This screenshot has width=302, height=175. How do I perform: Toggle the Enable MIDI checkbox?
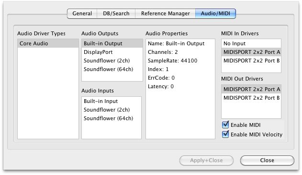225,125
